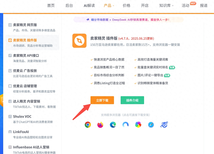214x154 pixels.
Task: Click the Chrome browser icon
Action: click(88, 125)
